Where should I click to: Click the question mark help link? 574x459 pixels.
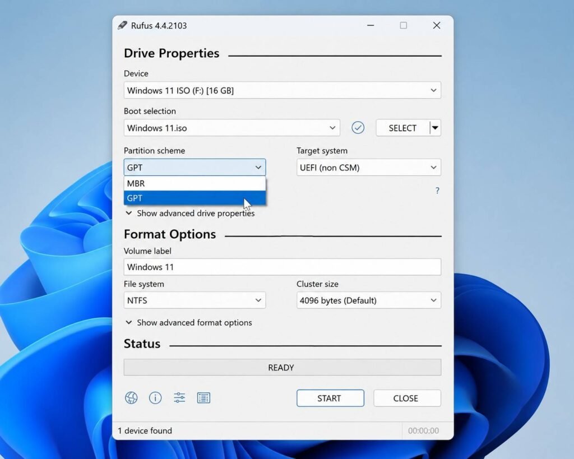point(437,191)
